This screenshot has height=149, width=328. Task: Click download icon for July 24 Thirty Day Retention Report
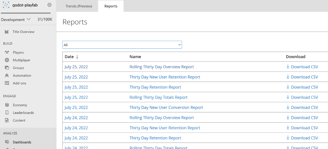[x=288, y=138]
